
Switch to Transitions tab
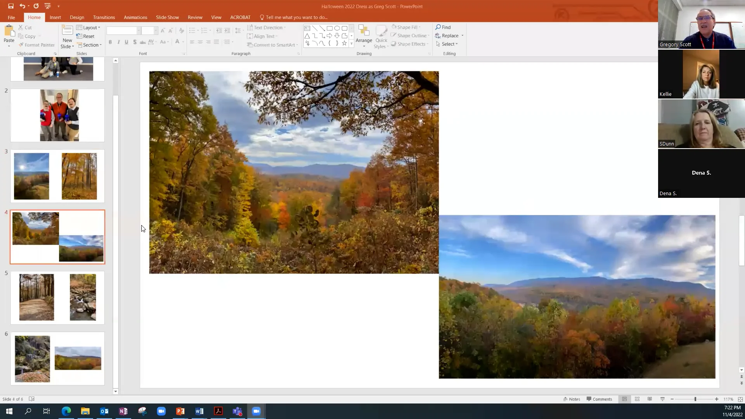[x=104, y=17]
